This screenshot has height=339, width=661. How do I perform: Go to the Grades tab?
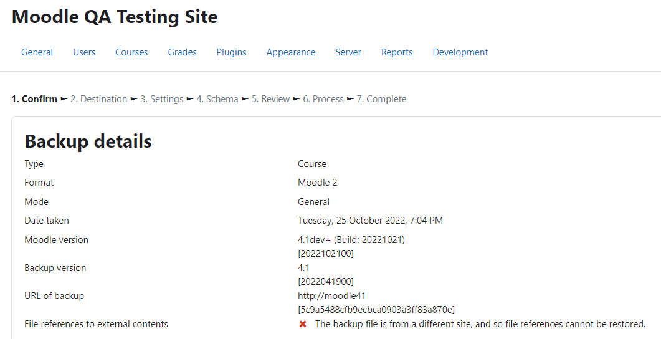coord(182,52)
